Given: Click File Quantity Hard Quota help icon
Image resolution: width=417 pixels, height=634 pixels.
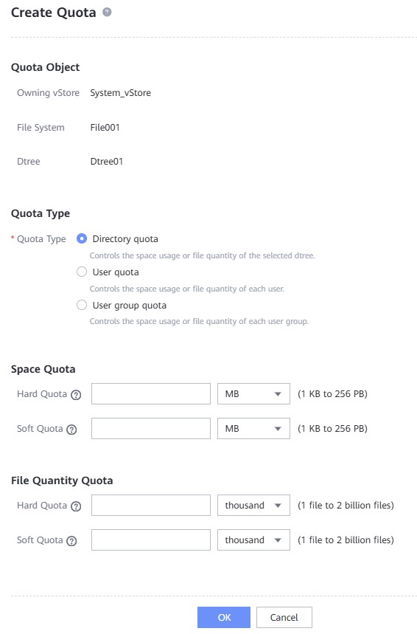Looking at the screenshot, I should pos(76,506).
